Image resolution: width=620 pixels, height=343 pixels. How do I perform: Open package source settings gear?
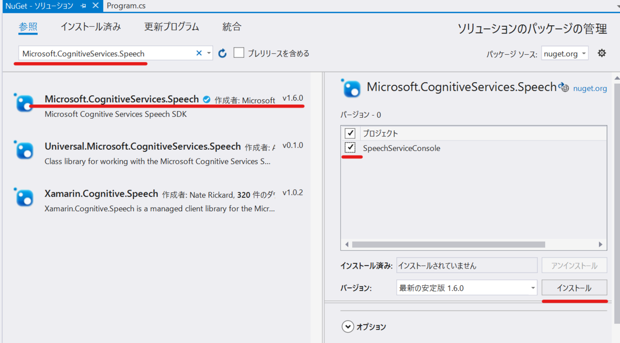(601, 53)
